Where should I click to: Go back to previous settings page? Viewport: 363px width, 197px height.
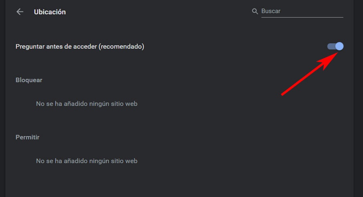click(20, 12)
